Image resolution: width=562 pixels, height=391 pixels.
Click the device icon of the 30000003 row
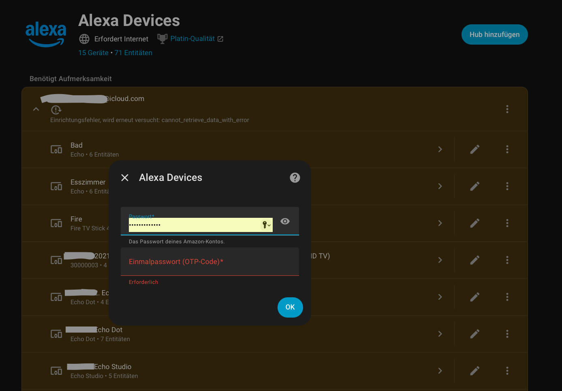point(56,260)
